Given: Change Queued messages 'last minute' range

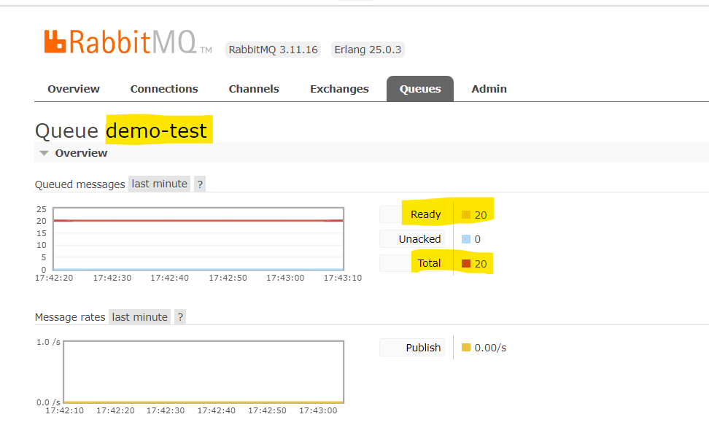Looking at the screenshot, I should (160, 184).
